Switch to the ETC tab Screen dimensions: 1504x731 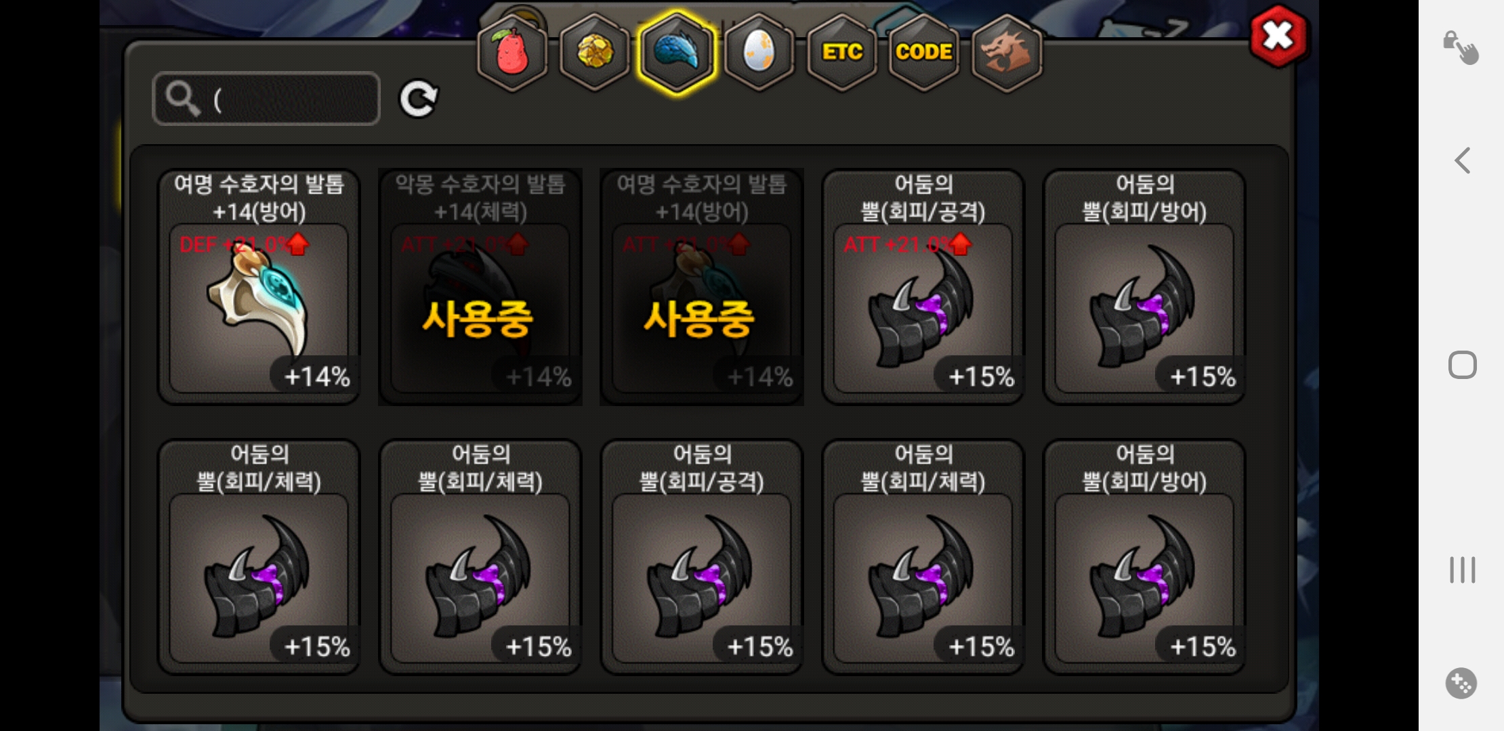point(842,53)
